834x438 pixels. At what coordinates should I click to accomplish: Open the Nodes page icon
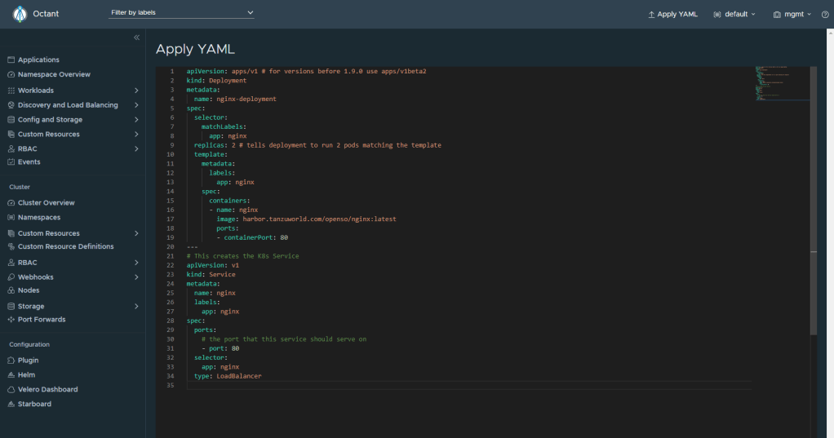(11, 290)
